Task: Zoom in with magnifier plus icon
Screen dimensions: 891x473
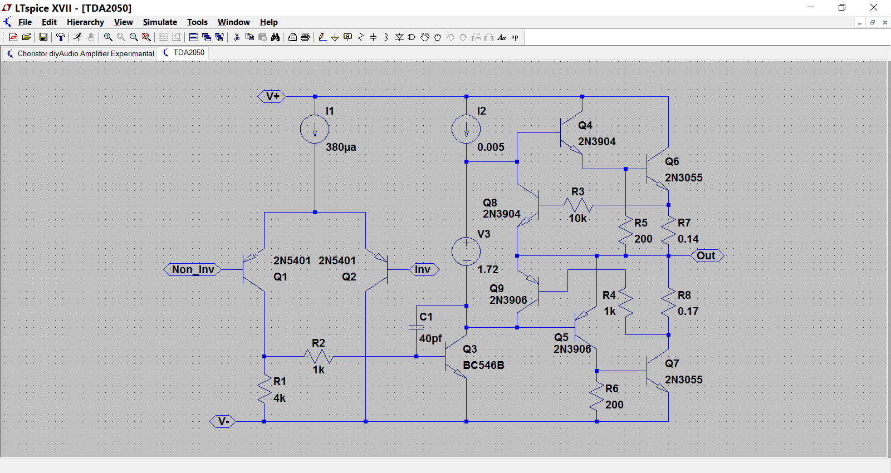Action: [x=108, y=37]
